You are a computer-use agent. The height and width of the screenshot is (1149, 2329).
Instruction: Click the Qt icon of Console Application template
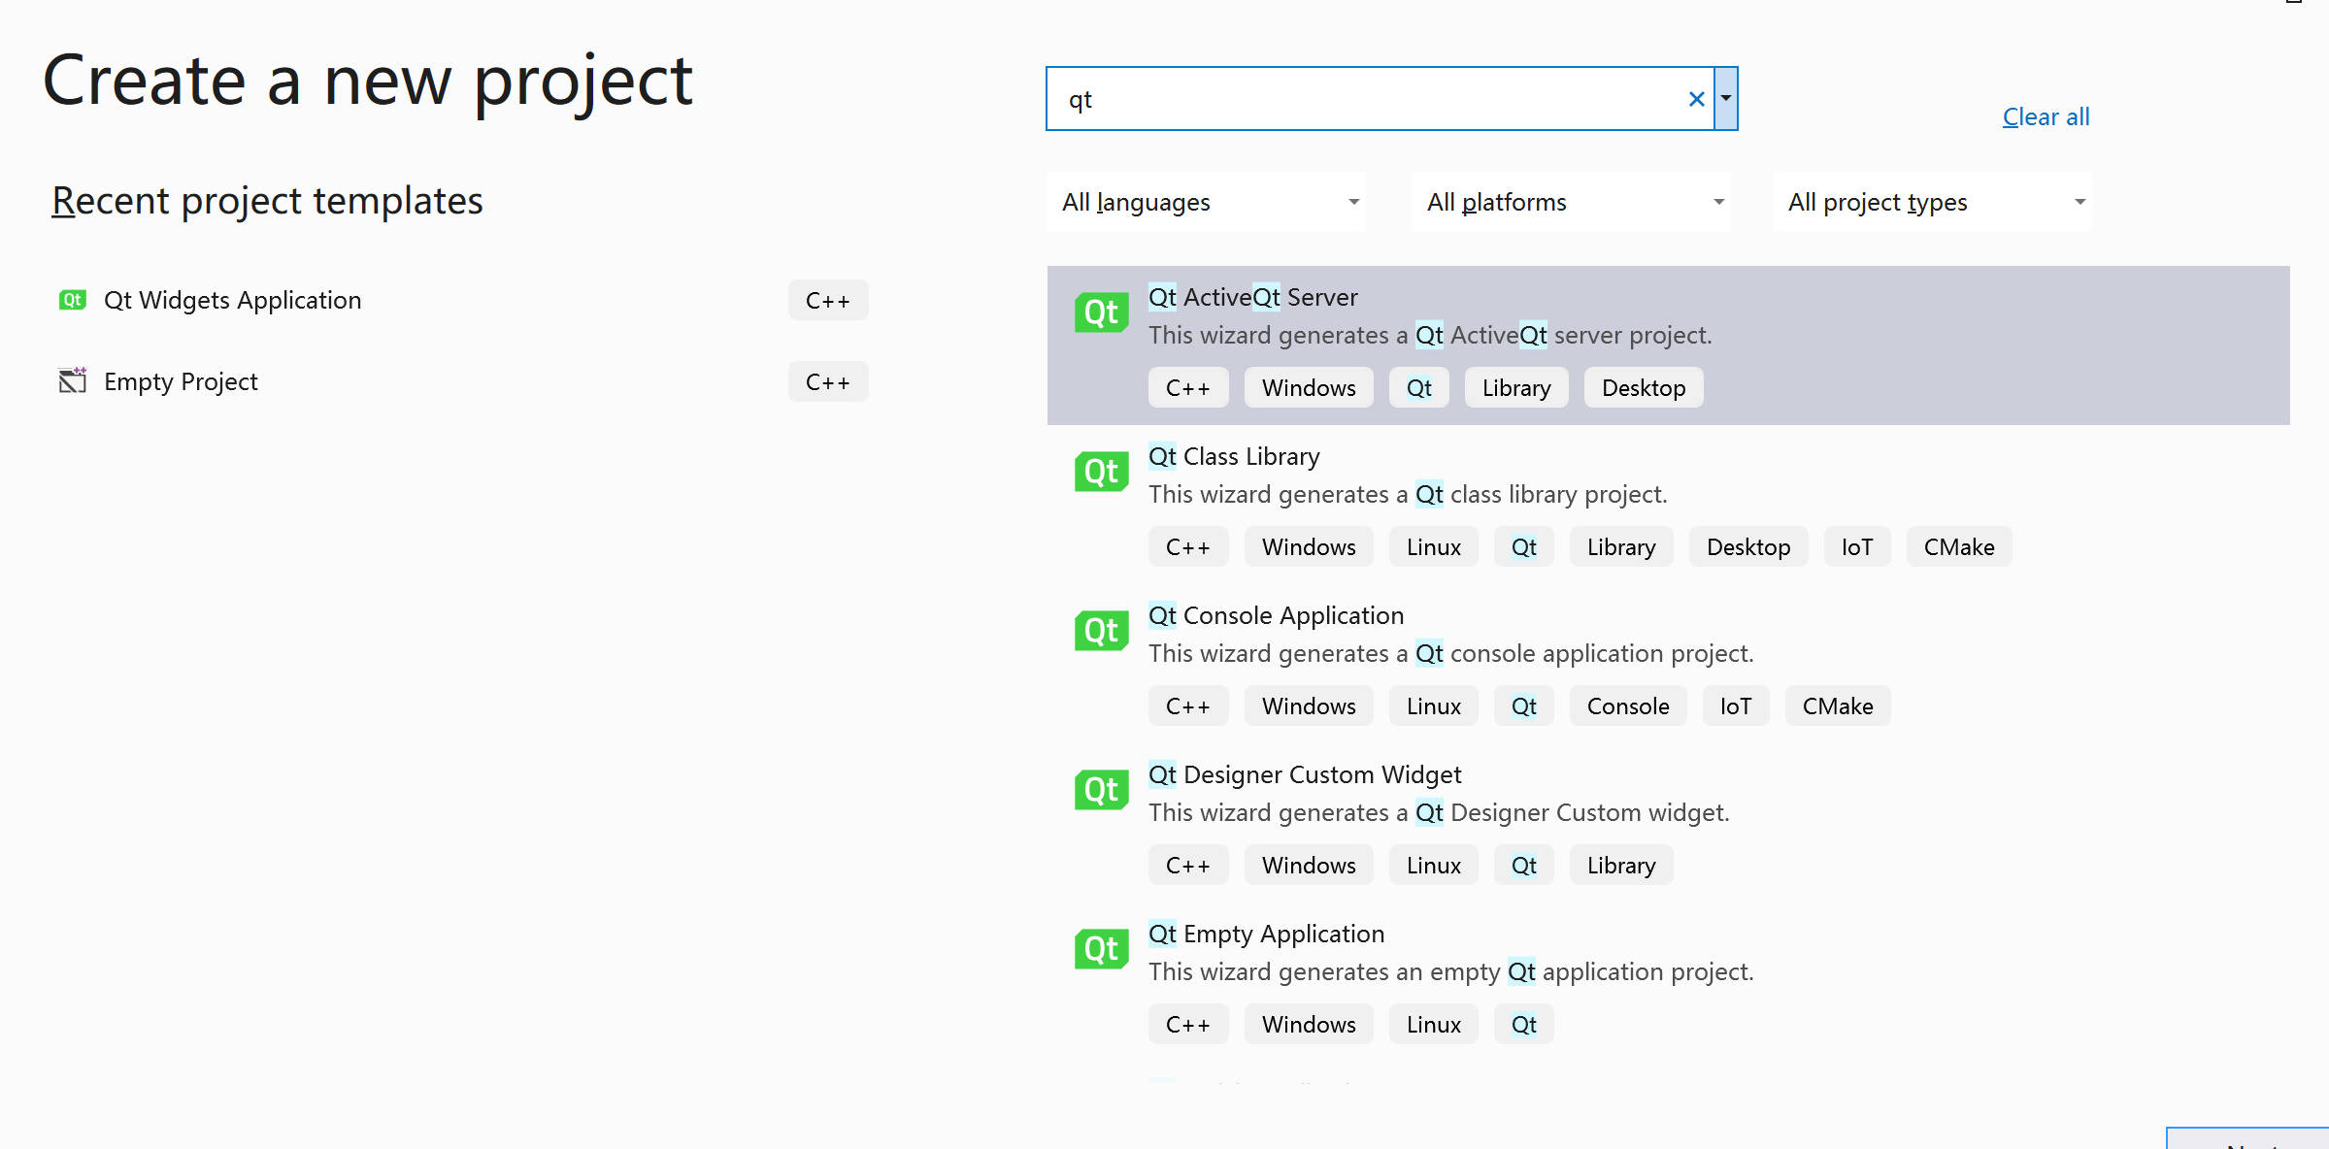tap(1101, 631)
